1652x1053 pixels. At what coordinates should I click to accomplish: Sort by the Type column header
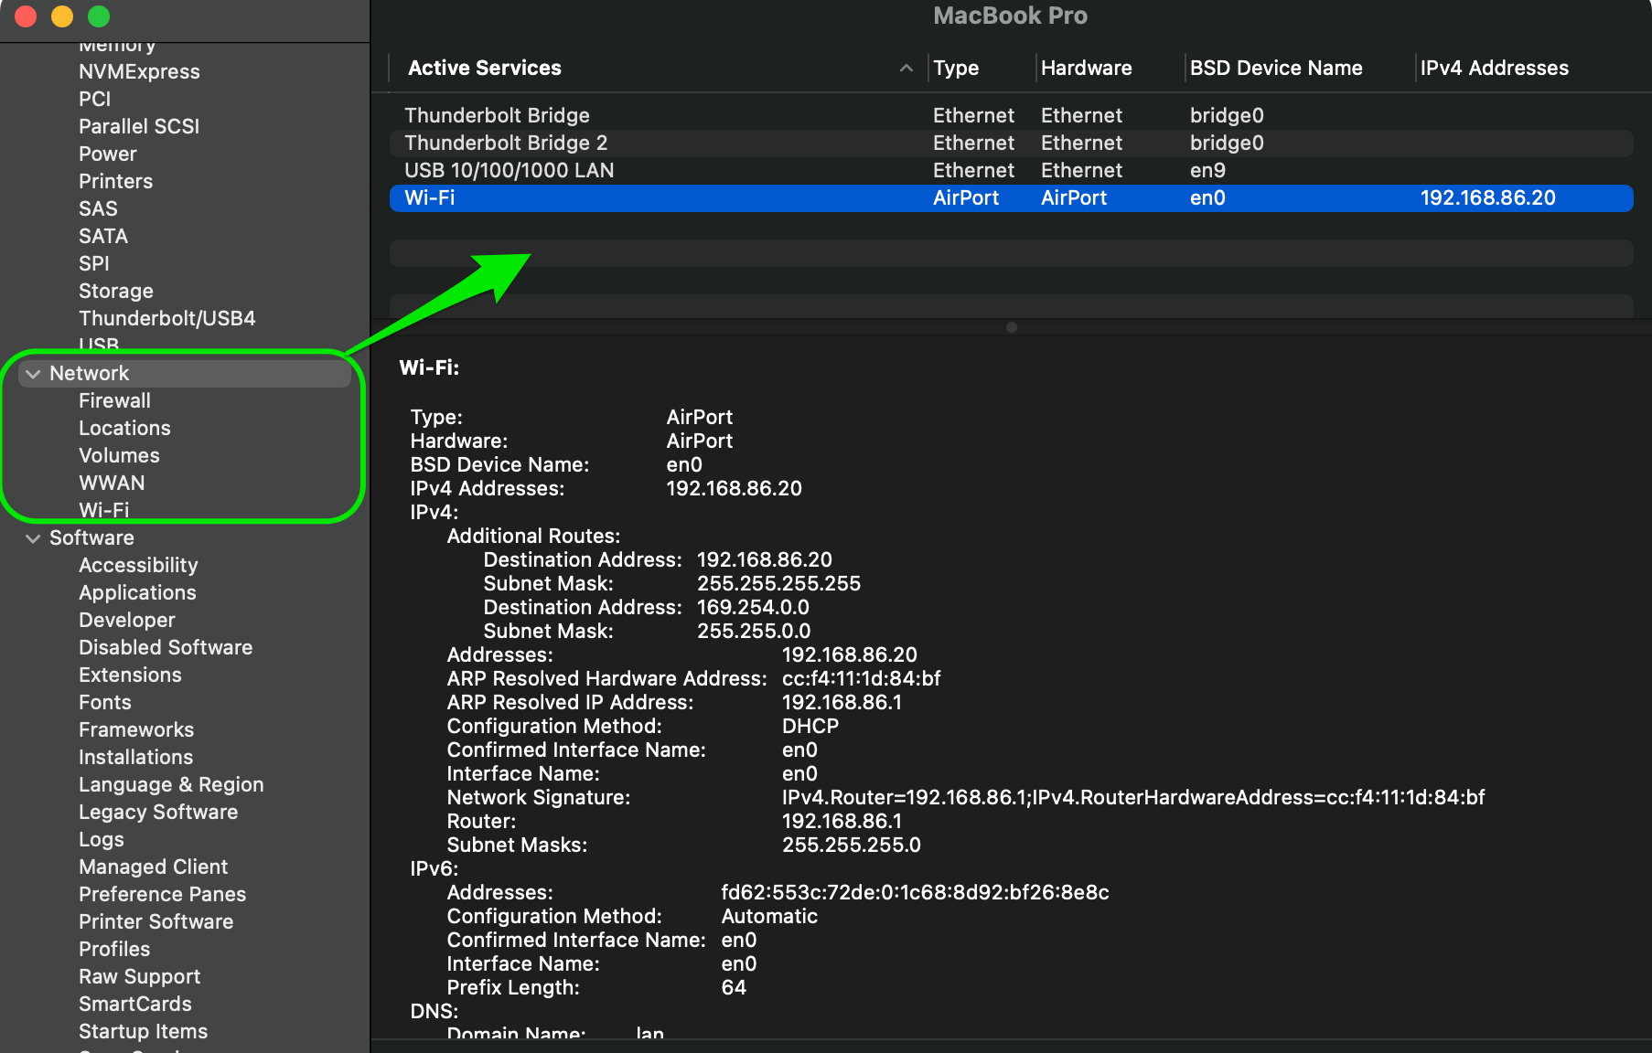(956, 69)
